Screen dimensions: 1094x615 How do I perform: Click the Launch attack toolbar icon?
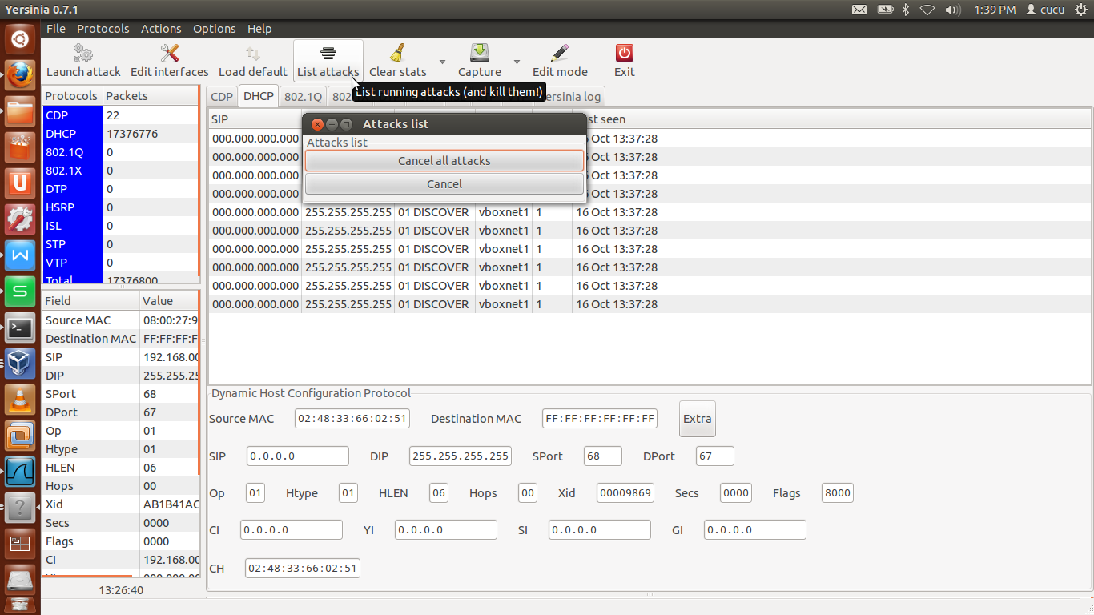(x=83, y=53)
